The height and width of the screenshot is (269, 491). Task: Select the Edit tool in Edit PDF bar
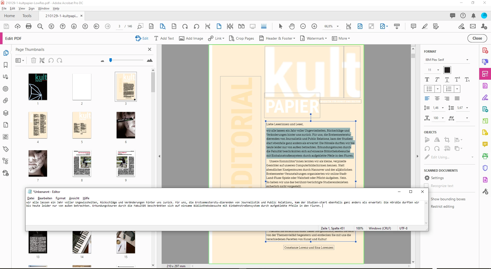point(142,38)
